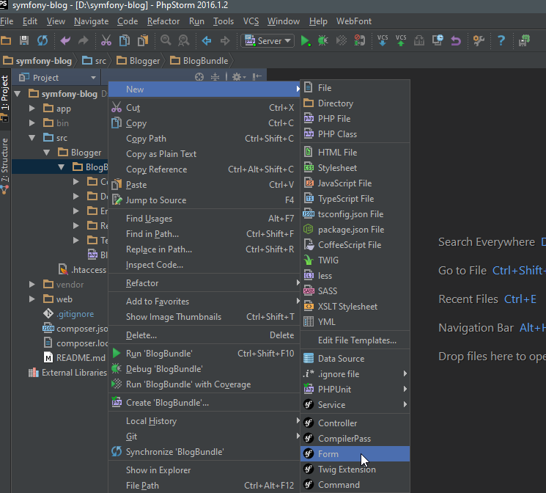This screenshot has width=546, height=493.
Task: Collapse the src folder in the tree
Action: [32, 137]
